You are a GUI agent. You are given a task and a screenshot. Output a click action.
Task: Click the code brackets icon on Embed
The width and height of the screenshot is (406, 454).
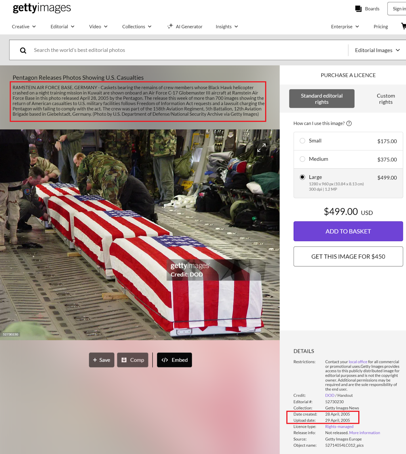pos(165,360)
